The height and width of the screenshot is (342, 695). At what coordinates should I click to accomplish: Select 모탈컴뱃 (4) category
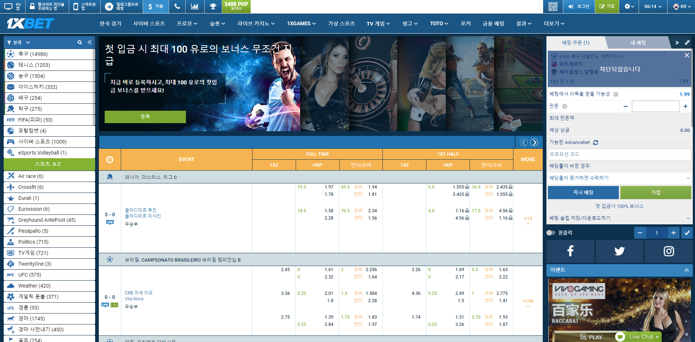click(x=49, y=131)
